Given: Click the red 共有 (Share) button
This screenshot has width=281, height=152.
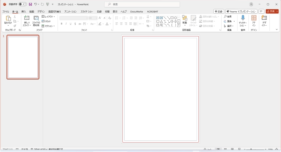Looking at the screenshot, I should coord(272,12).
